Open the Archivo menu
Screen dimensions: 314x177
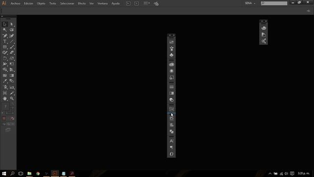pyautogui.click(x=15, y=3)
